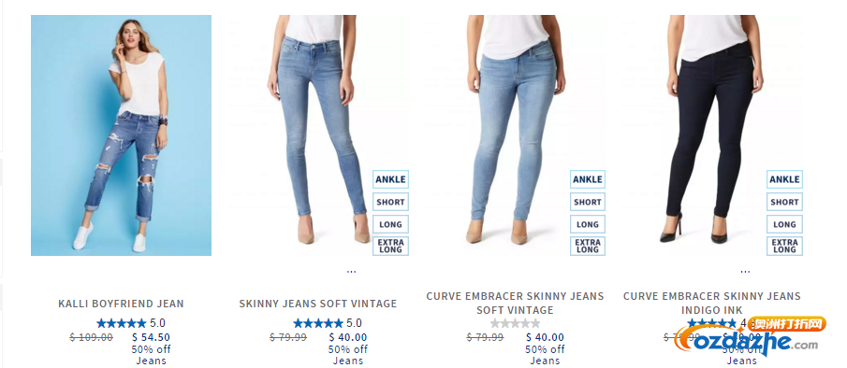
Task: Select EXTRA LONG badge on Skinny Jeans Soft Vintage
Action: (x=390, y=247)
